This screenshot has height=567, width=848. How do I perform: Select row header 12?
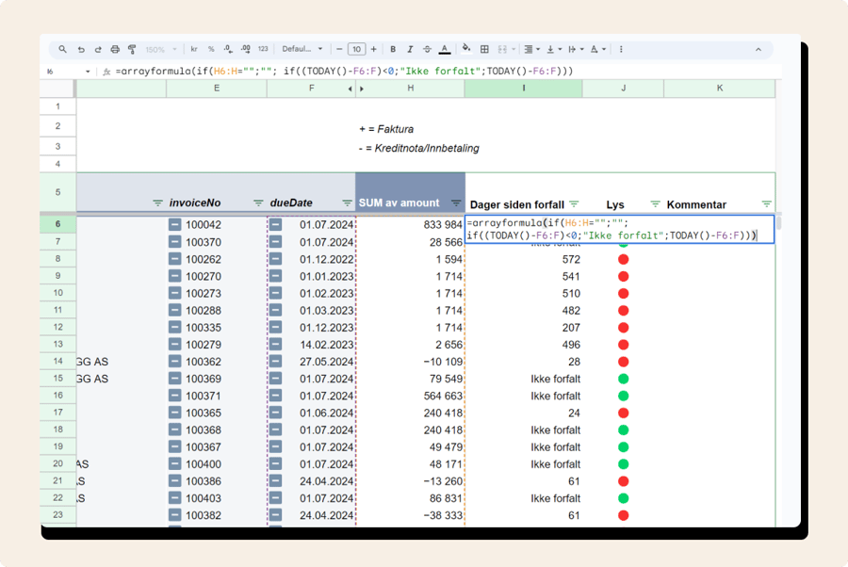coord(57,327)
